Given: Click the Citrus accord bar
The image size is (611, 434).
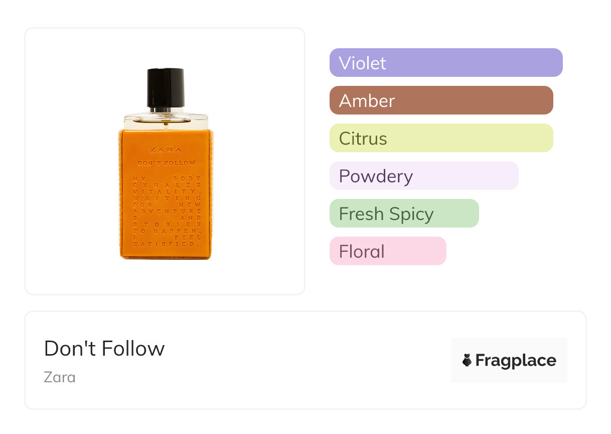Looking at the screenshot, I should click(x=441, y=138).
